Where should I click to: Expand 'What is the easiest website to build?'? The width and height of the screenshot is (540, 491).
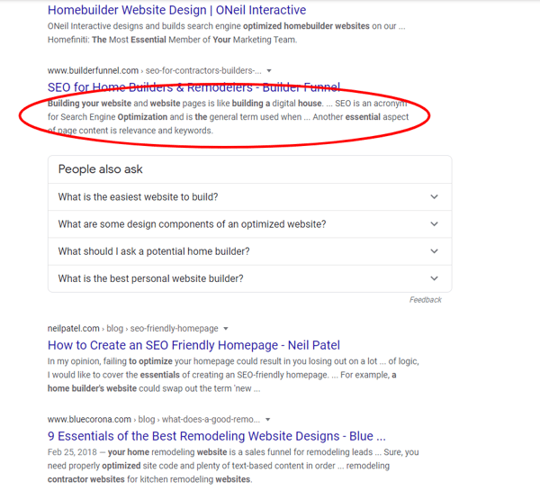click(x=249, y=197)
